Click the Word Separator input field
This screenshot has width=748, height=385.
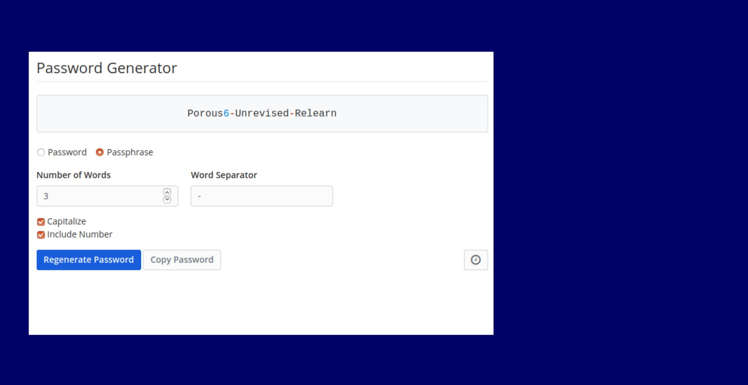(262, 195)
